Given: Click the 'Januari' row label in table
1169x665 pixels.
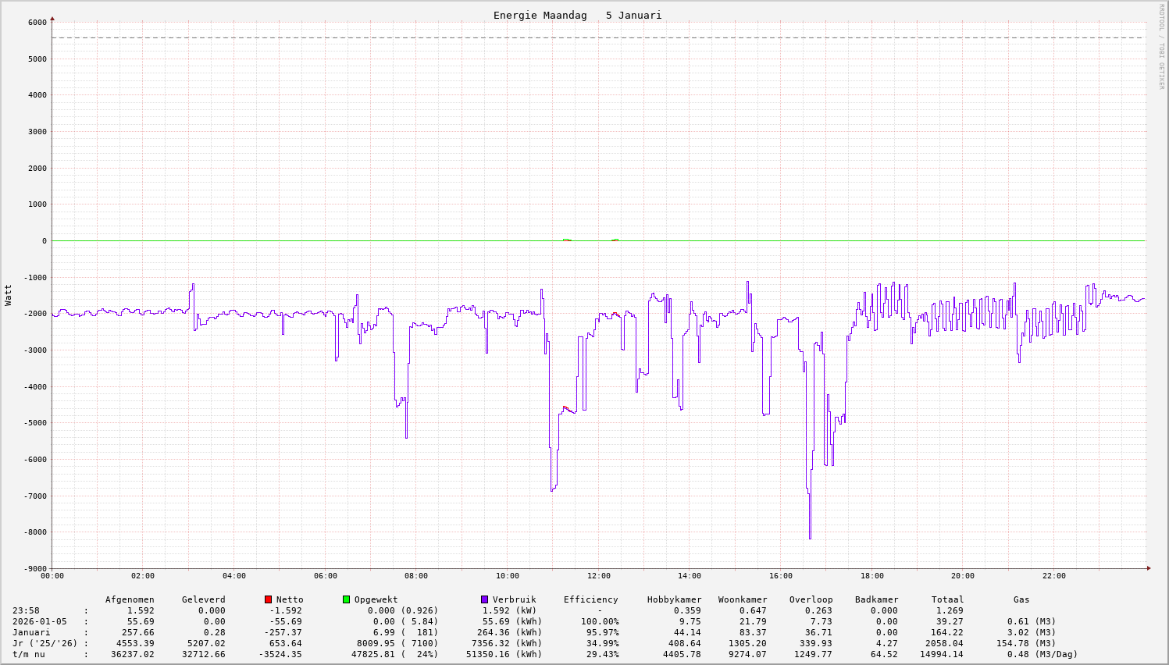Looking at the screenshot, I should coord(31,632).
